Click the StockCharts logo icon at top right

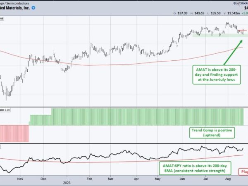click(x=238, y=3)
